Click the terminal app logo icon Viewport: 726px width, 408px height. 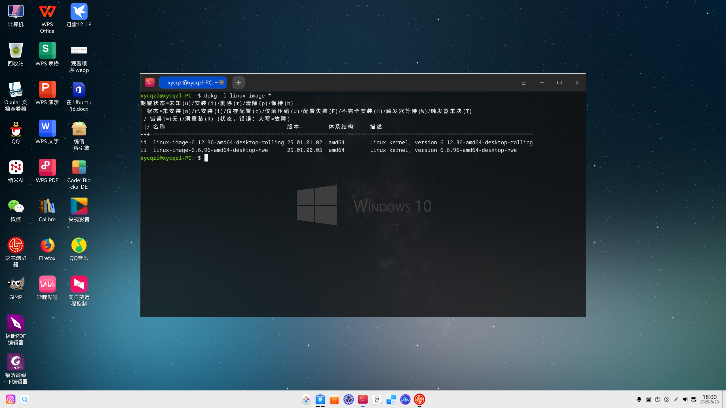[150, 82]
